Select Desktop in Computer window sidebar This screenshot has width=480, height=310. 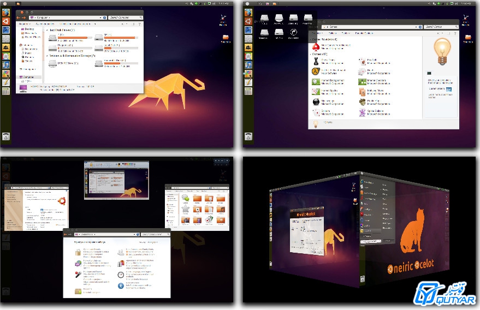point(27,29)
